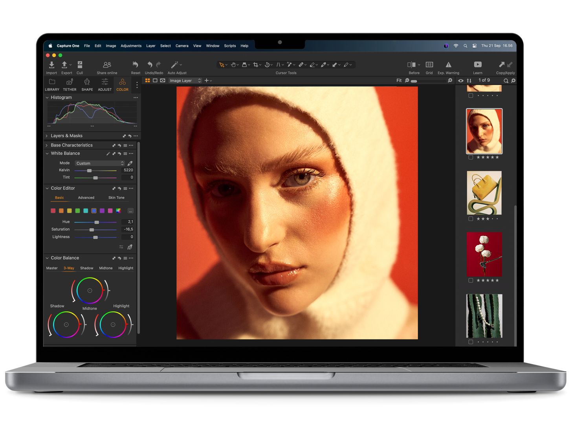Screen dimensions: 572x429
Task: Open the Cull tool
Action: [80, 65]
